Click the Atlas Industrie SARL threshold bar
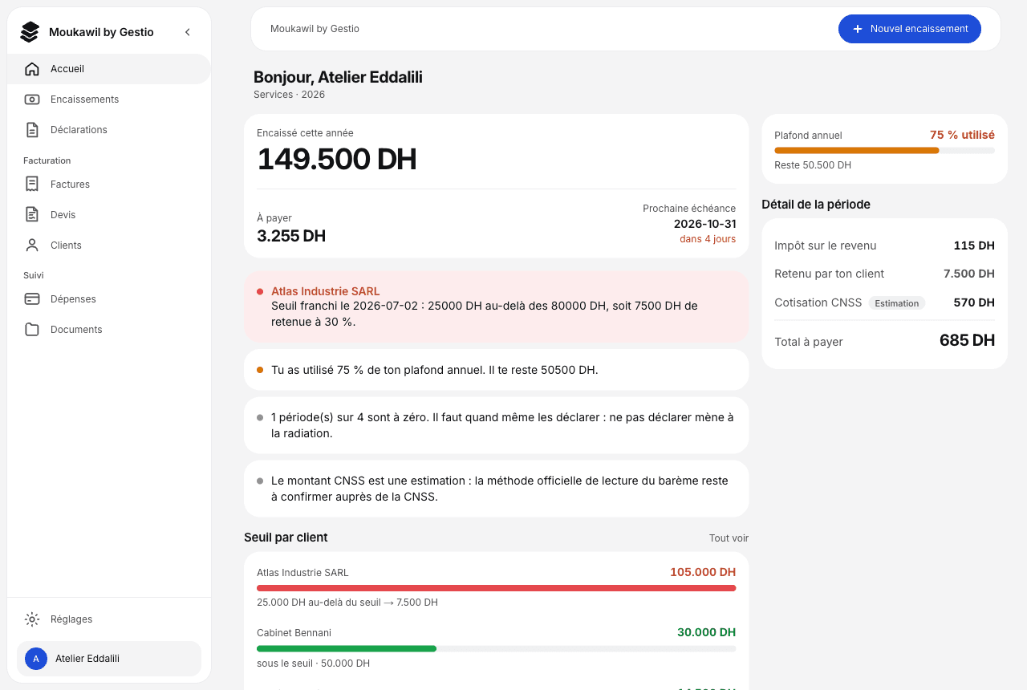This screenshot has height=690, width=1027. [496, 588]
